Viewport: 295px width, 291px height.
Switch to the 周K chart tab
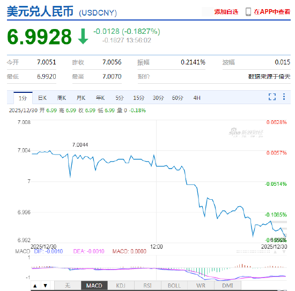point(62,98)
